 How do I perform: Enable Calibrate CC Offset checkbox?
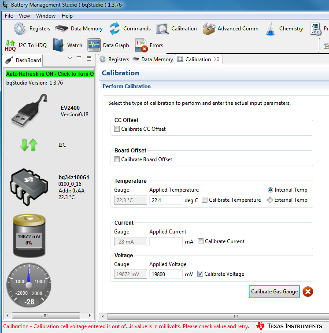117,129
